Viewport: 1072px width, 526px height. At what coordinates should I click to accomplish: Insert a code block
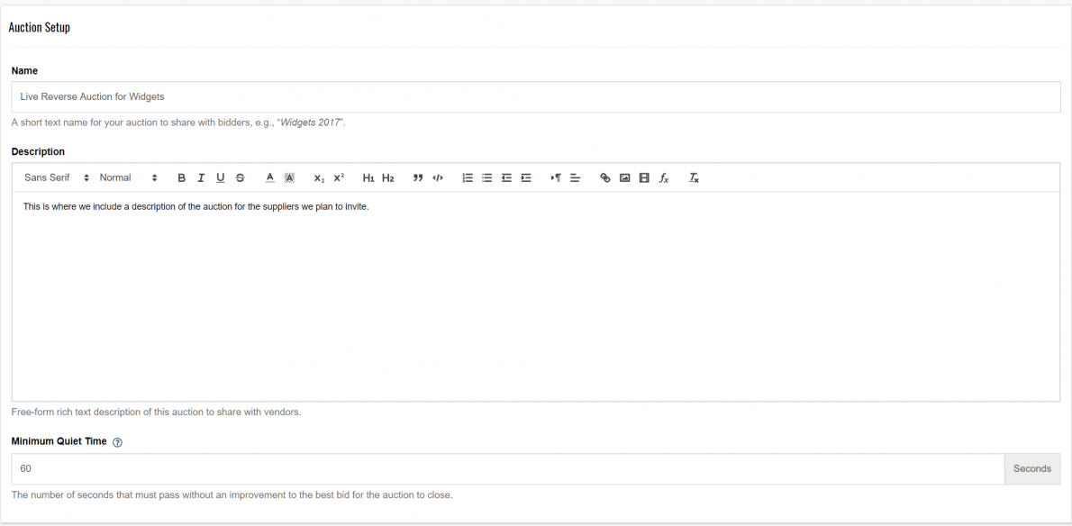pos(438,178)
